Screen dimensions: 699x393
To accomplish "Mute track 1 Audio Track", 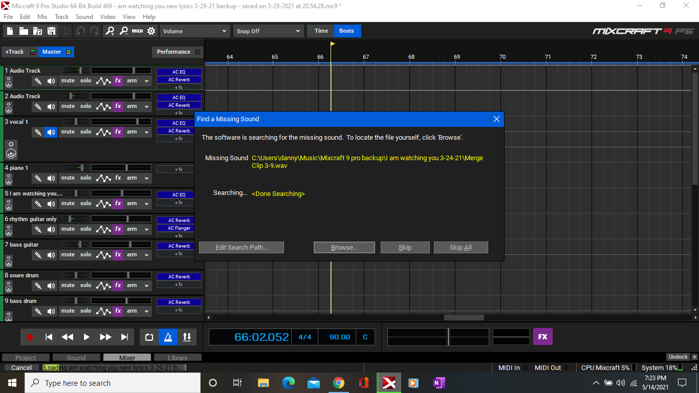I will [68, 81].
